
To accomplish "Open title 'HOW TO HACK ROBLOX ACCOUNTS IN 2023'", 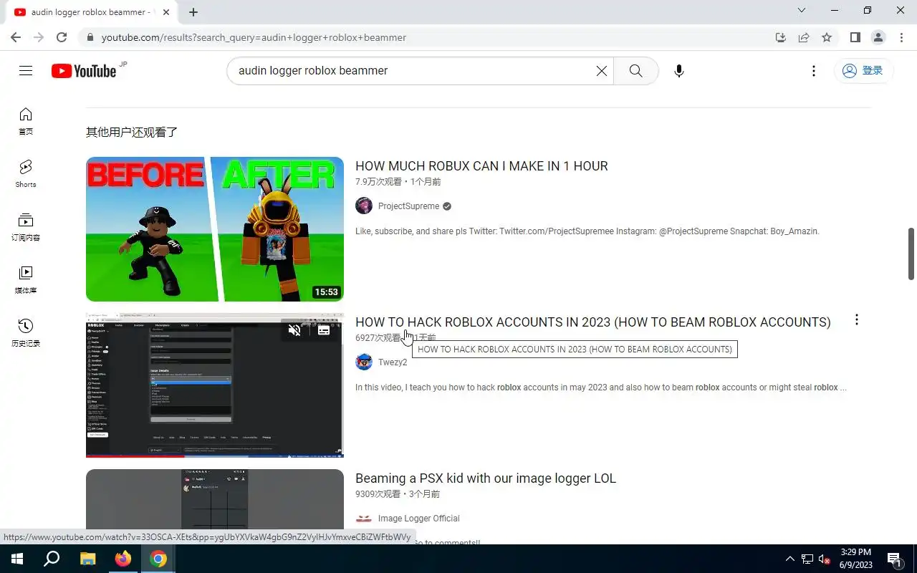I will [592, 322].
